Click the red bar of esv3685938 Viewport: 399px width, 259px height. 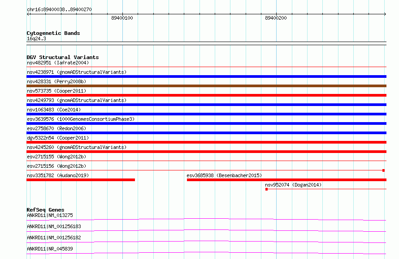(x=286, y=180)
